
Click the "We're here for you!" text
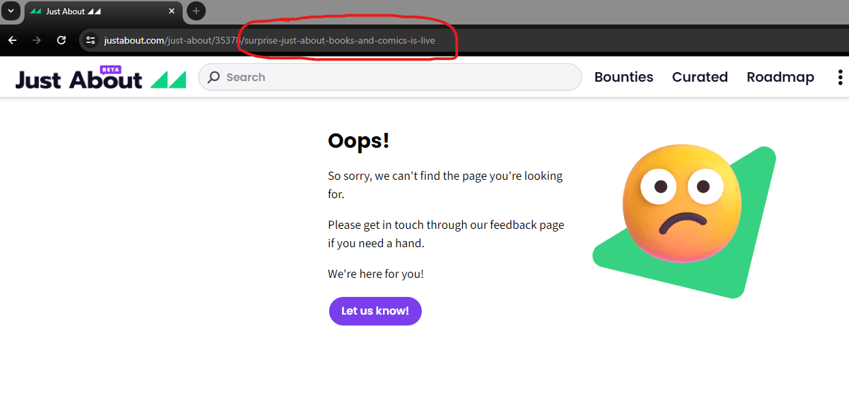point(375,274)
